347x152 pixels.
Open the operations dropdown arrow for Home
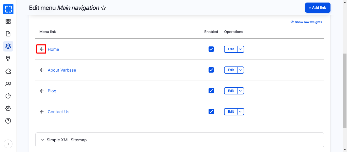point(241,49)
